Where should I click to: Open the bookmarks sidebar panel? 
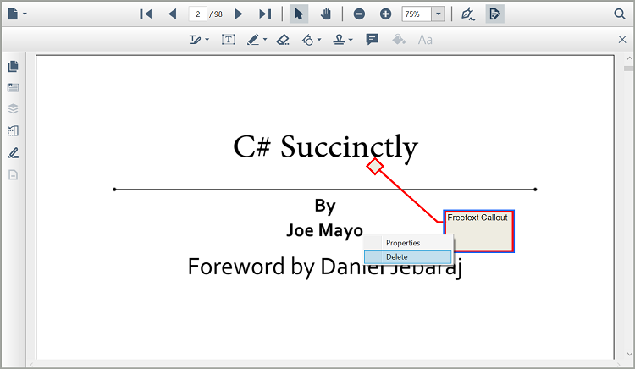pyautogui.click(x=14, y=88)
